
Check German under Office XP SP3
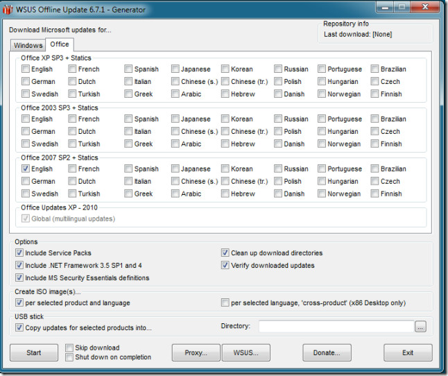click(x=26, y=81)
